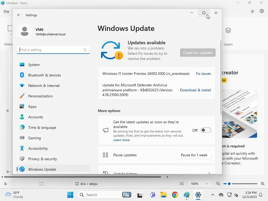Click the scroll right arrow in Paint
Viewport: 268px width, 201px height.
[167, 177]
